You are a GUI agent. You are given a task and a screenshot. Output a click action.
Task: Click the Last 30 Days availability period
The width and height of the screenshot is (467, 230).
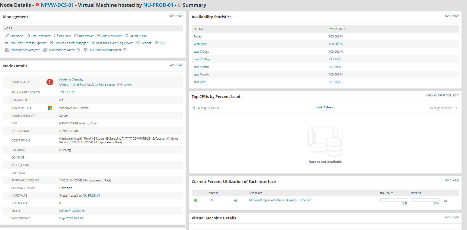tap(202, 59)
